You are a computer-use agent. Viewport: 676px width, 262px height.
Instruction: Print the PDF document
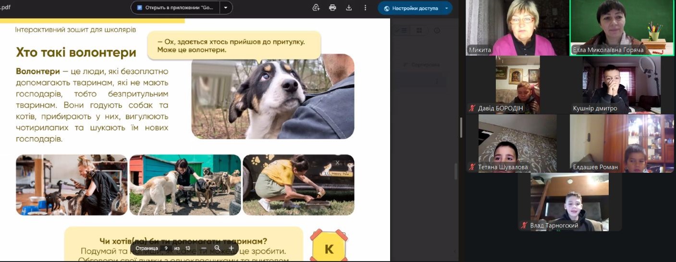coord(332,8)
